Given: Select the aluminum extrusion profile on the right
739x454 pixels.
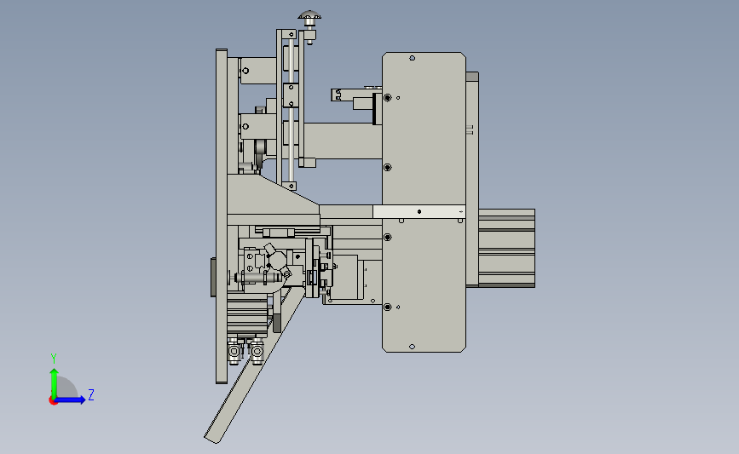Looking at the screenshot, I should point(506,248).
